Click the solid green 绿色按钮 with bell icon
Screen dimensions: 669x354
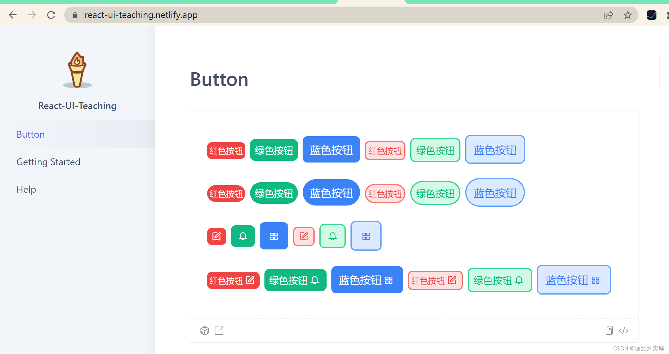pos(295,280)
